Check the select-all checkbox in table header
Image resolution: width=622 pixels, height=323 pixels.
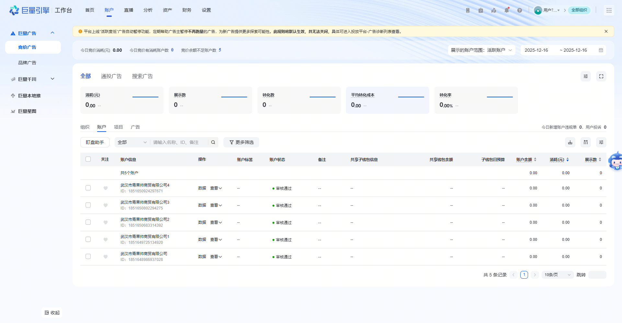(88, 159)
